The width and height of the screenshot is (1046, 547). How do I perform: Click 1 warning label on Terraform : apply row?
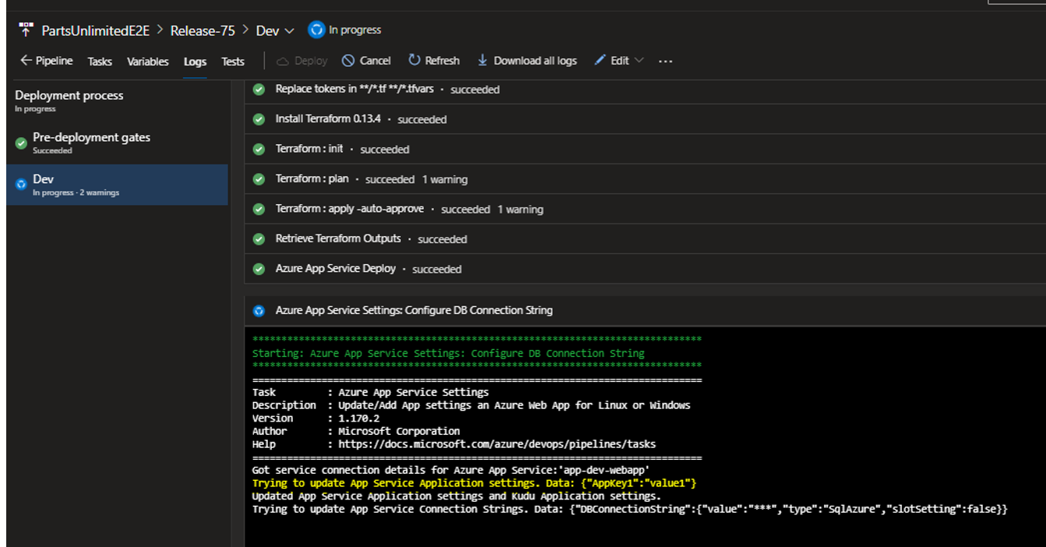click(x=520, y=210)
